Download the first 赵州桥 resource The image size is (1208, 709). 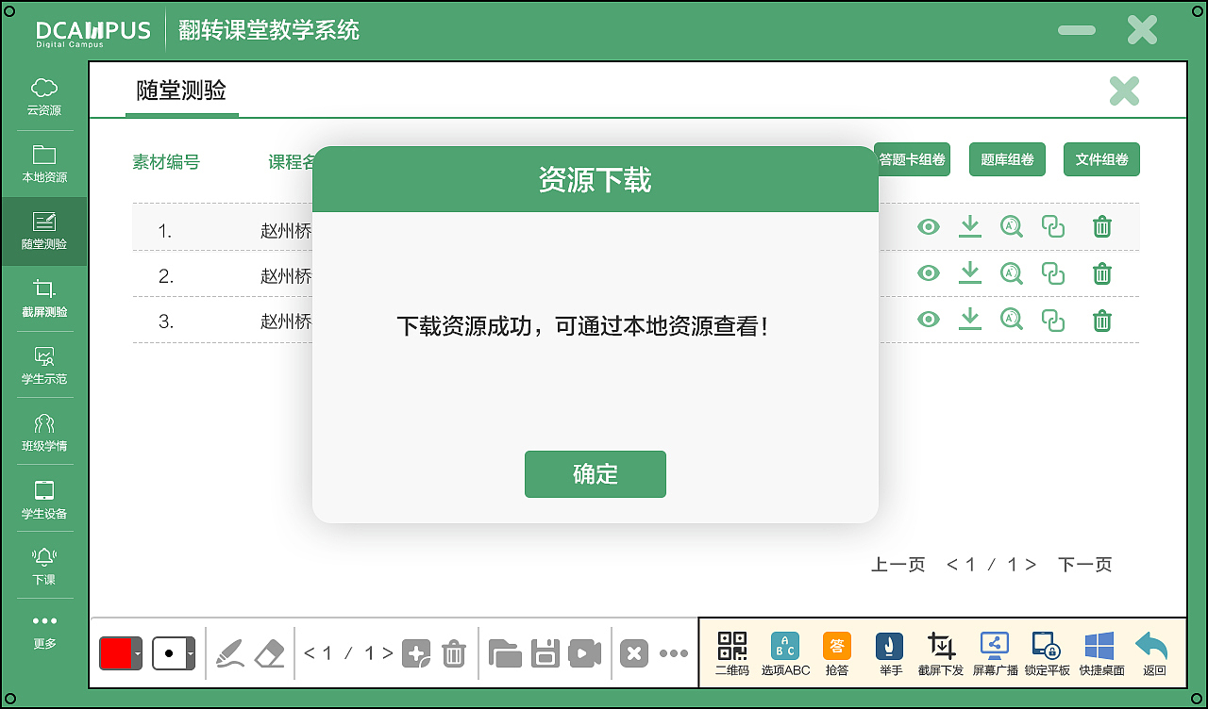click(970, 226)
